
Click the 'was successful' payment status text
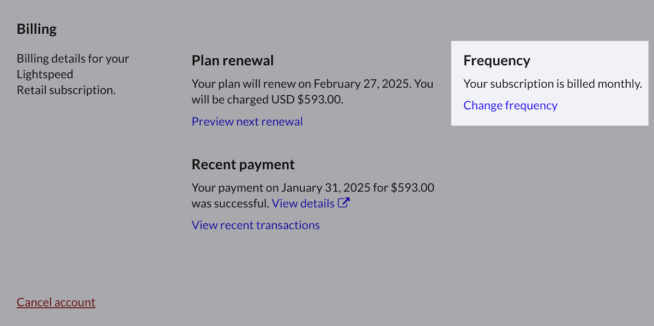tap(230, 204)
